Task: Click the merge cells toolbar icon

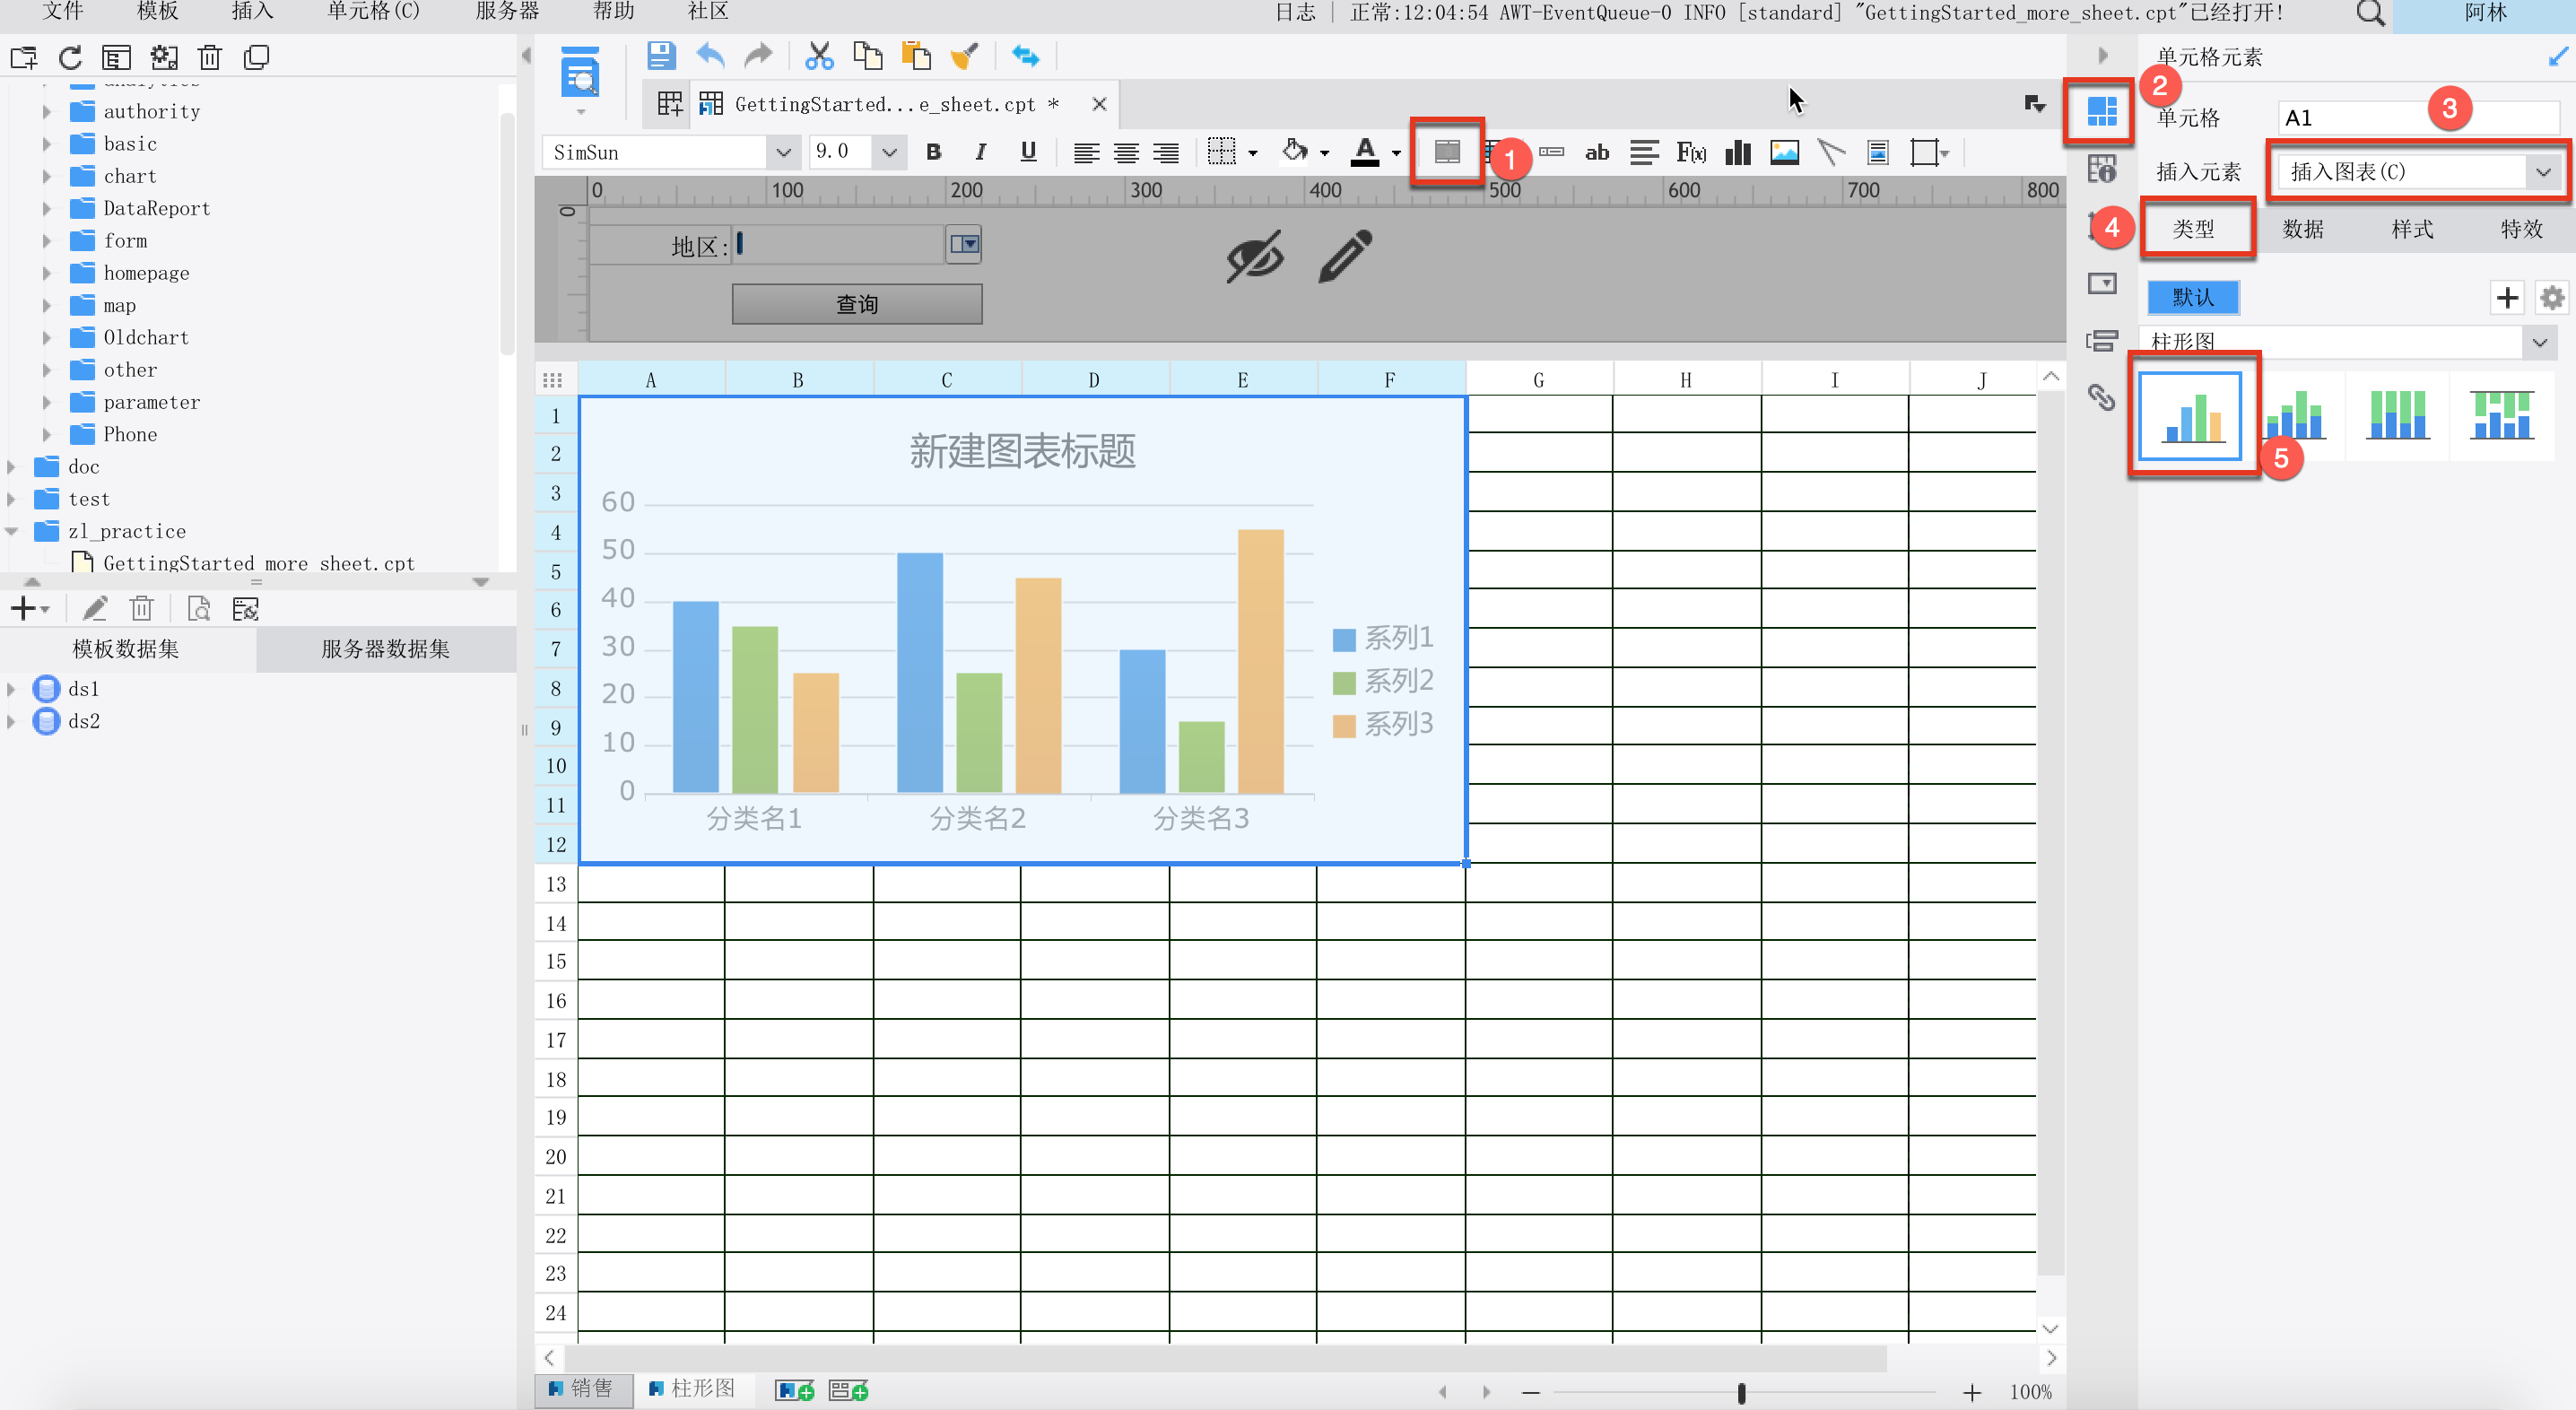Action: pyautogui.click(x=1447, y=152)
